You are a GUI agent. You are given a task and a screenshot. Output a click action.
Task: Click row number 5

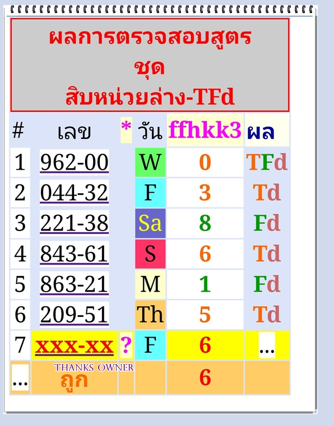coord(20,284)
